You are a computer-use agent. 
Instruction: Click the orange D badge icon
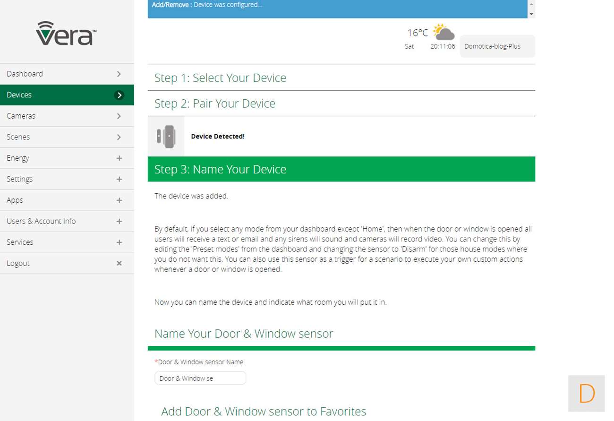(586, 393)
